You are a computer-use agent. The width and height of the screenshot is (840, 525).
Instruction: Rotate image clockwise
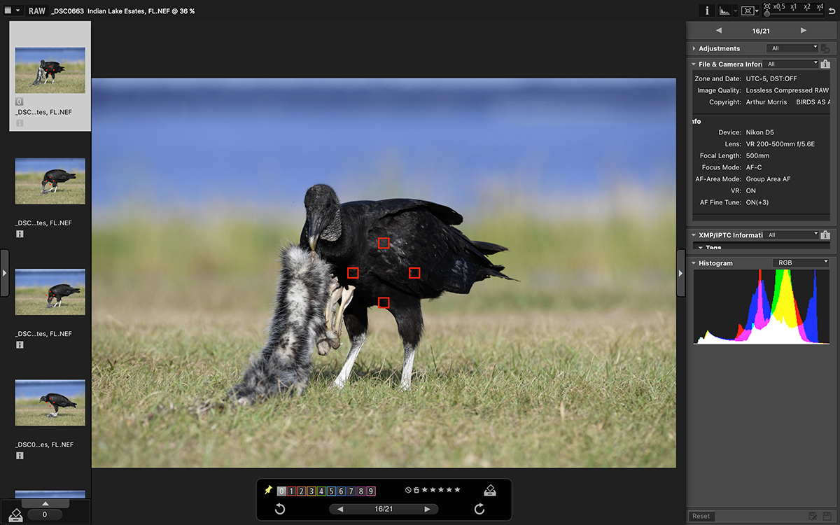click(479, 509)
